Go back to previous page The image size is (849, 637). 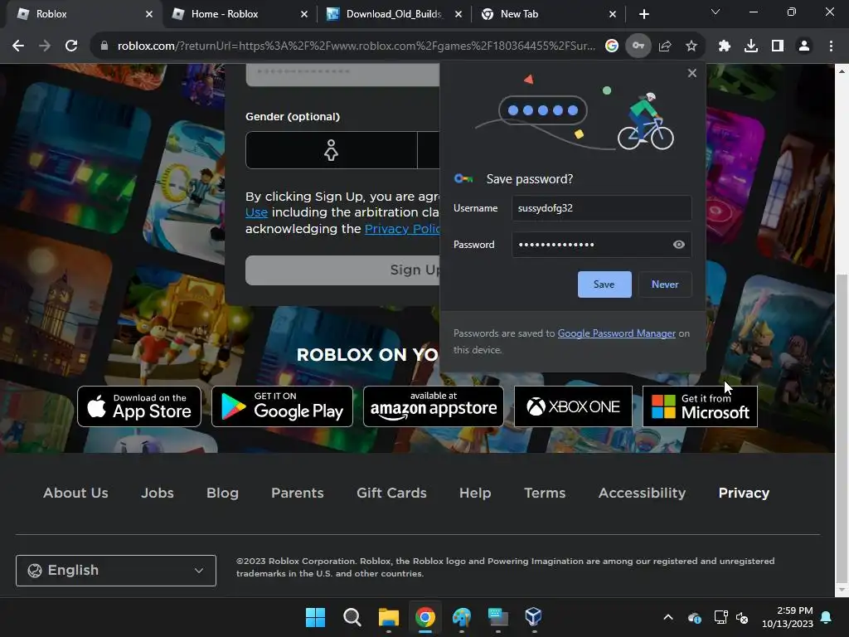18,46
